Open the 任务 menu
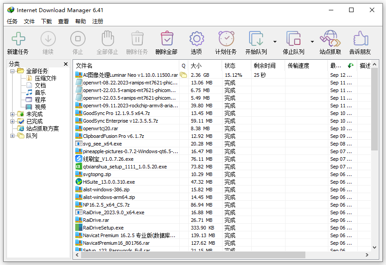 (12, 22)
